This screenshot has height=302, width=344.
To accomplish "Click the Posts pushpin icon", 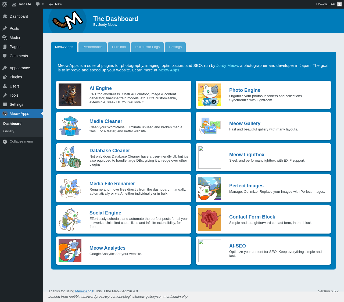I will 5,28.
